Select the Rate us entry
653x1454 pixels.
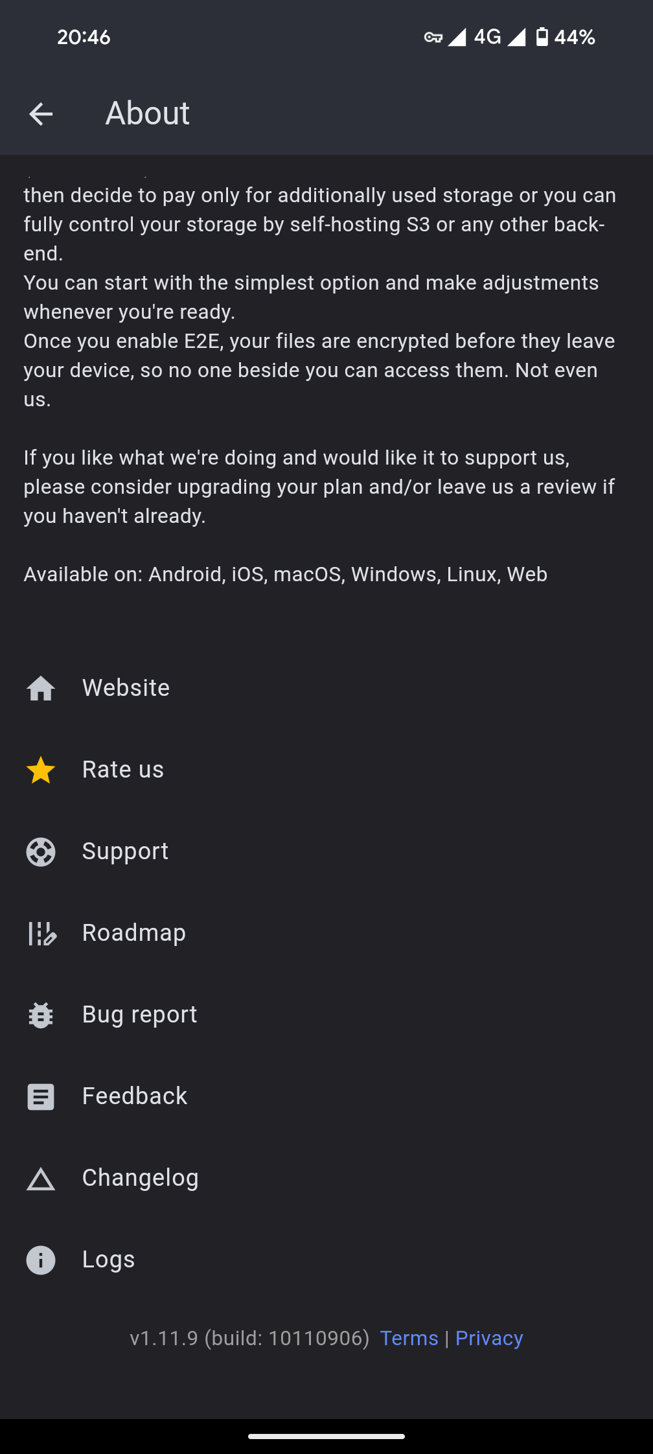point(326,770)
